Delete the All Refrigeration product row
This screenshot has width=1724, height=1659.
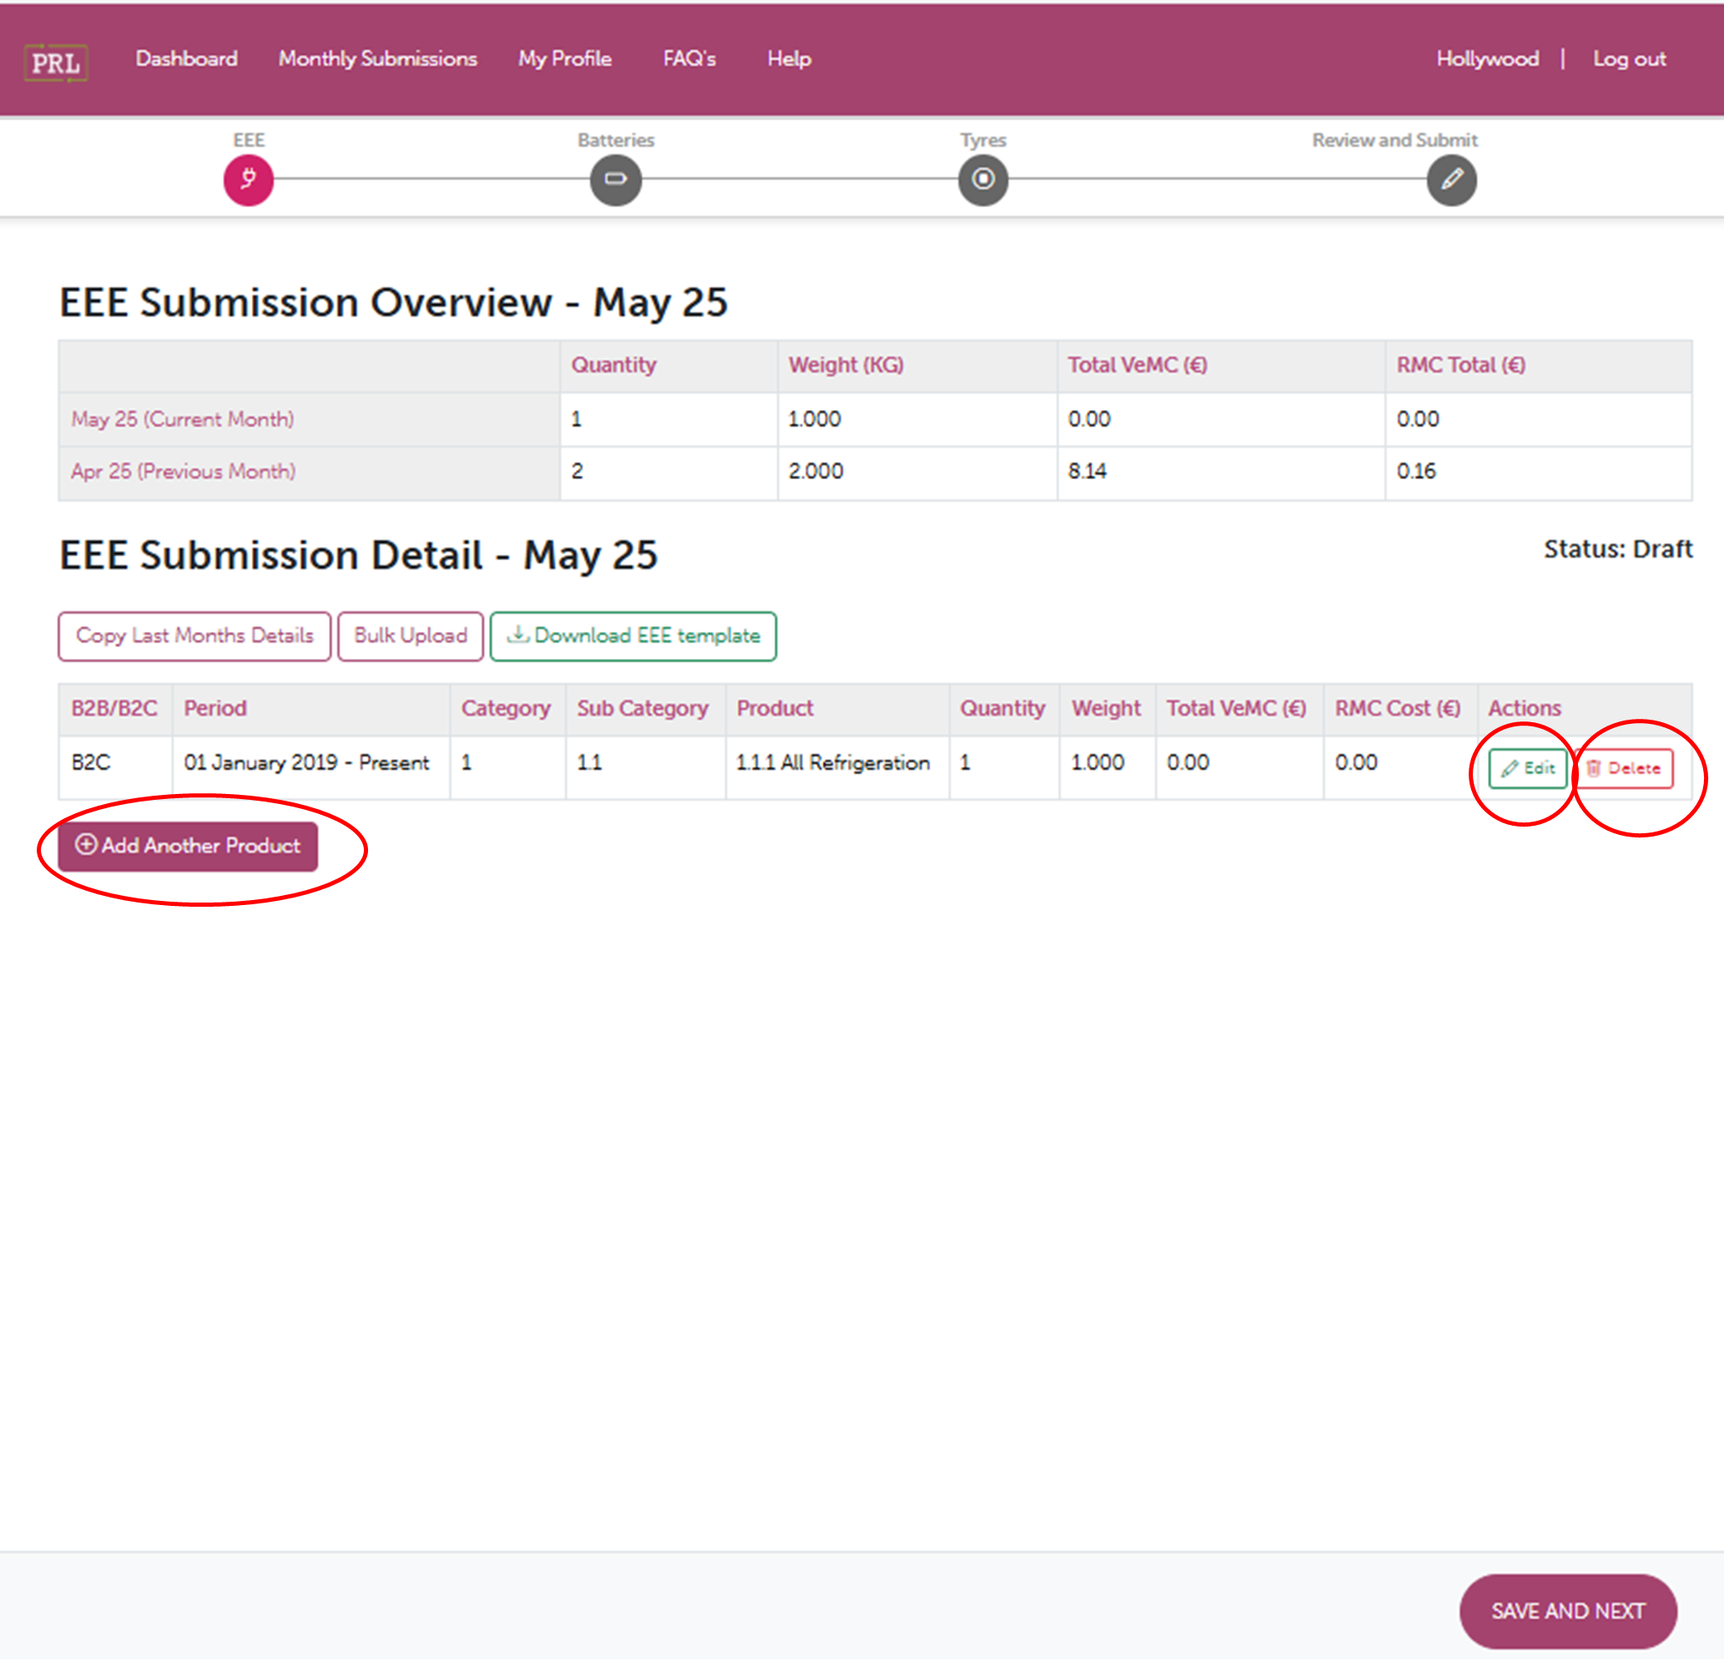(1624, 767)
